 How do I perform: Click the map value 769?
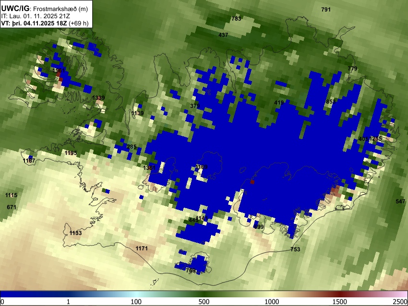(x=191, y=271)
